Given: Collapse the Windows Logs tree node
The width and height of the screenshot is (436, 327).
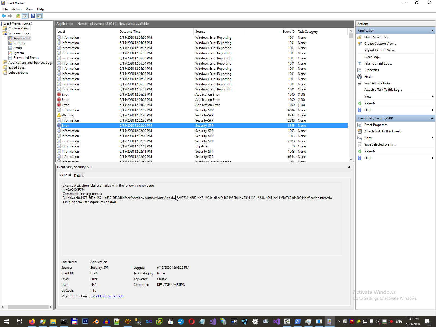Looking at the screenshot, I should (x=1, y=33).
